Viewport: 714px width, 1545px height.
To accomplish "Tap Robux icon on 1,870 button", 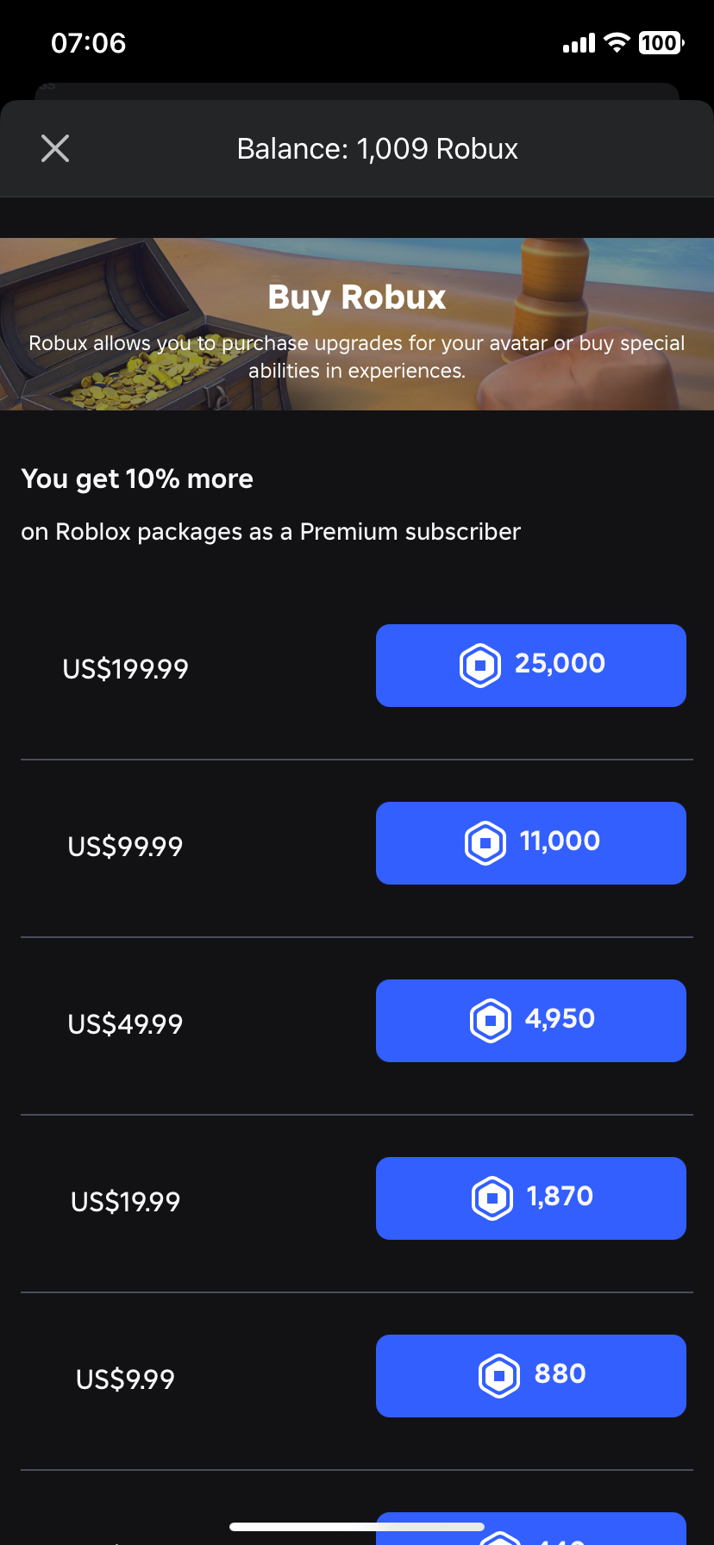I will (x=492, y=1198).
